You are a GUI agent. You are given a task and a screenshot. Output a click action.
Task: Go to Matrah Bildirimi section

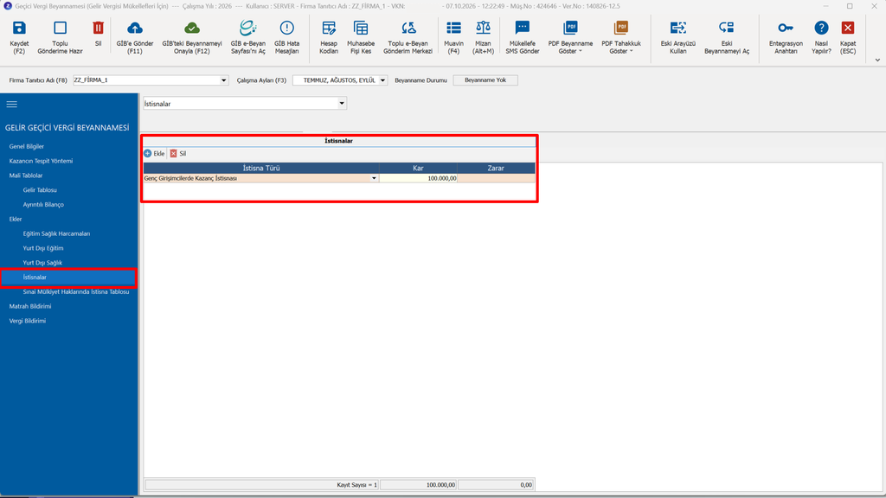30,307
